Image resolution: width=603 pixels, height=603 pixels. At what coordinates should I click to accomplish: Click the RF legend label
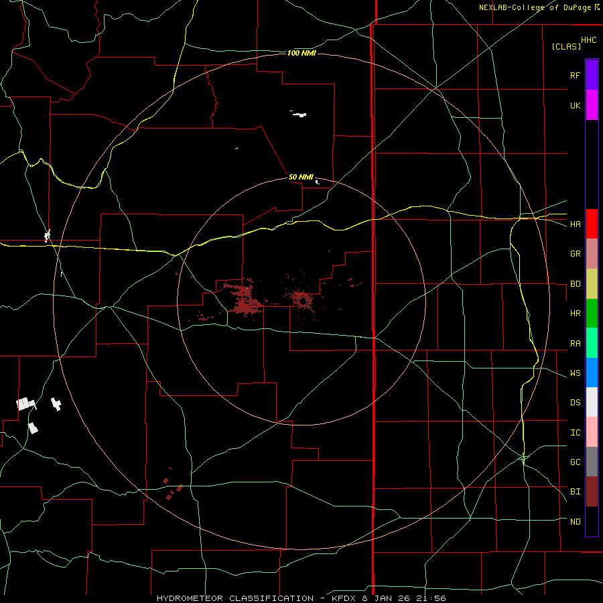point(575,75)
